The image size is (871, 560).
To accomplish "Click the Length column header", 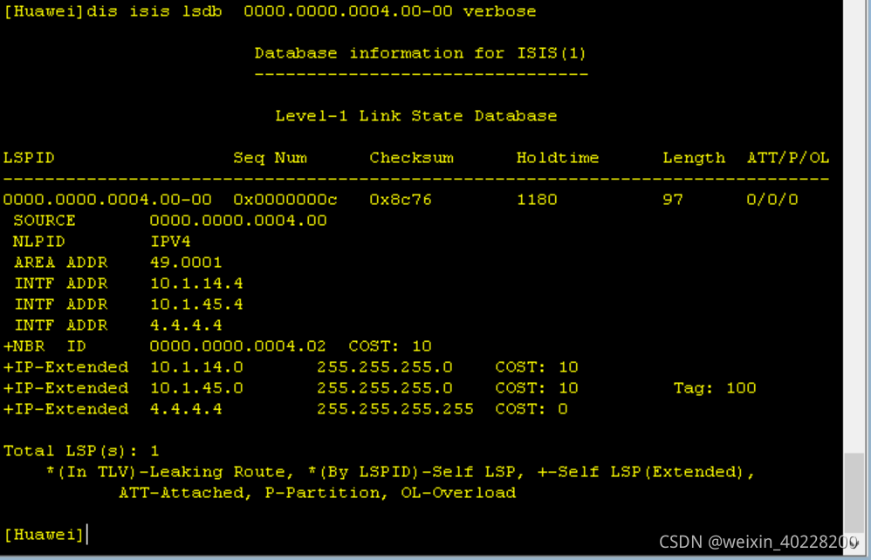I will [x=694, y=158].
